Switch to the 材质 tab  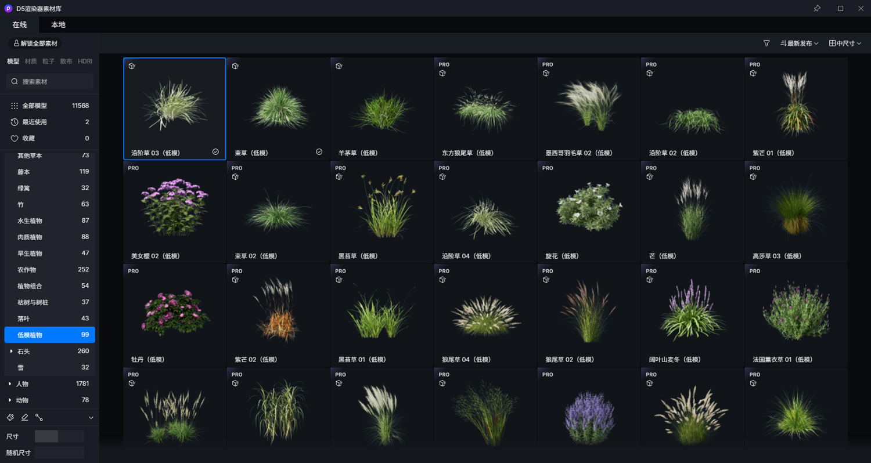31,62
